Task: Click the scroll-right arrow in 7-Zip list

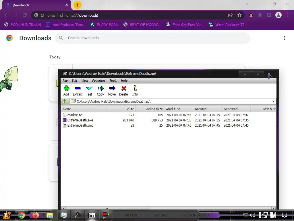Action: (273, 208)
